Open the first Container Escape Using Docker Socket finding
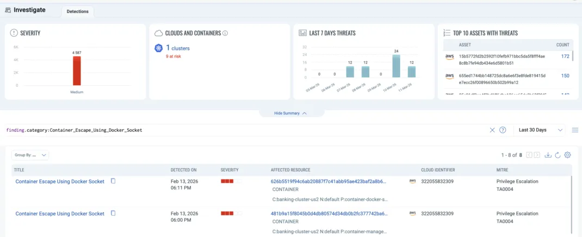The width and height of the screenshot is (582, 237). pos(59,182)
